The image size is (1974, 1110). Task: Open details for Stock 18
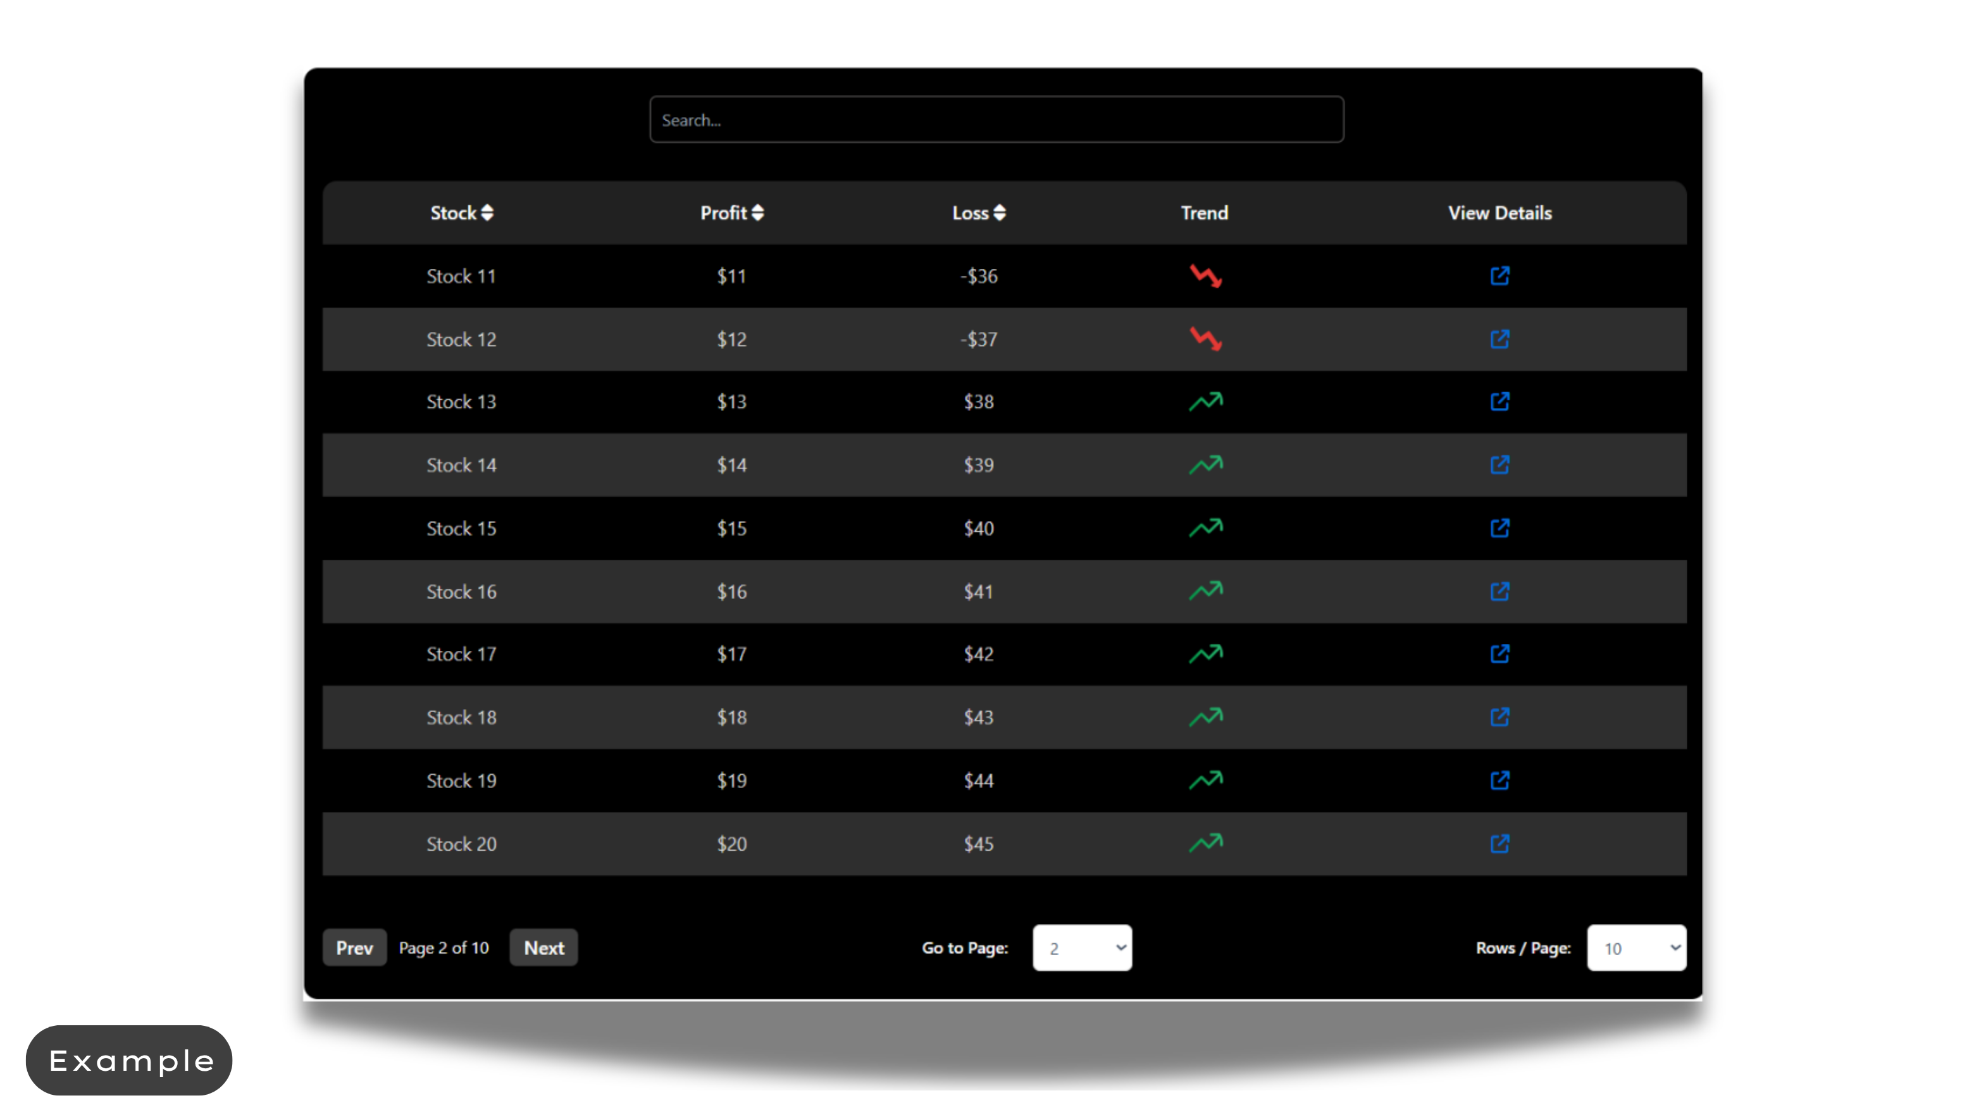point(1499,717)
